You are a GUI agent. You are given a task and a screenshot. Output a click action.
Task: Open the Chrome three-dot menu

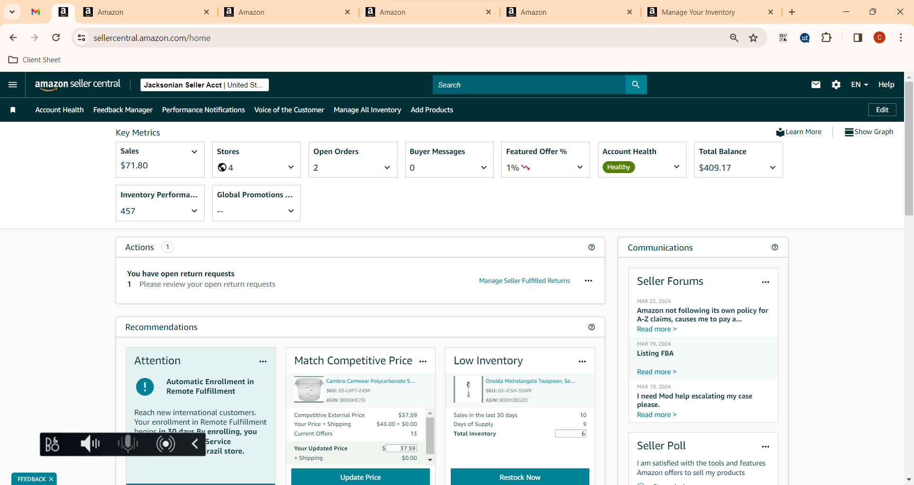901,38
